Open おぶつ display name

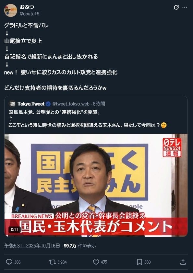pos(27,7)
